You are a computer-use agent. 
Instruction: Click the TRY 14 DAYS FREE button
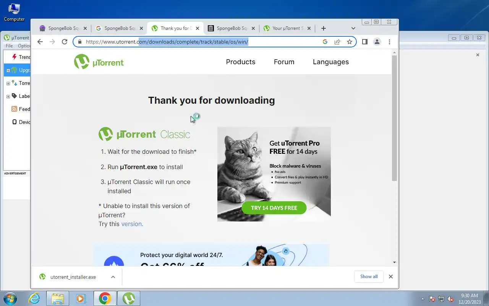pyautogui.click(x=274, y=208)
